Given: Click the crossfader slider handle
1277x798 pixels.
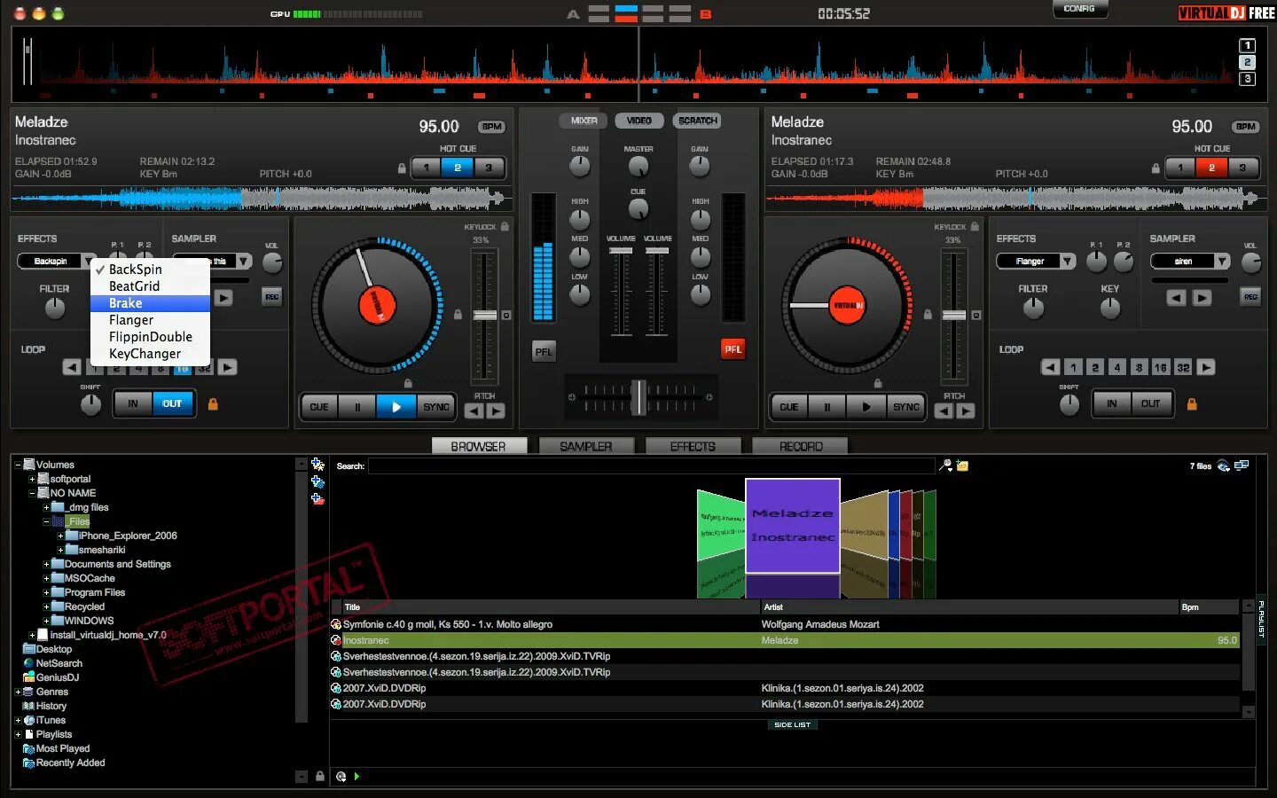Looking at the screenshot, I should [638, 397].
